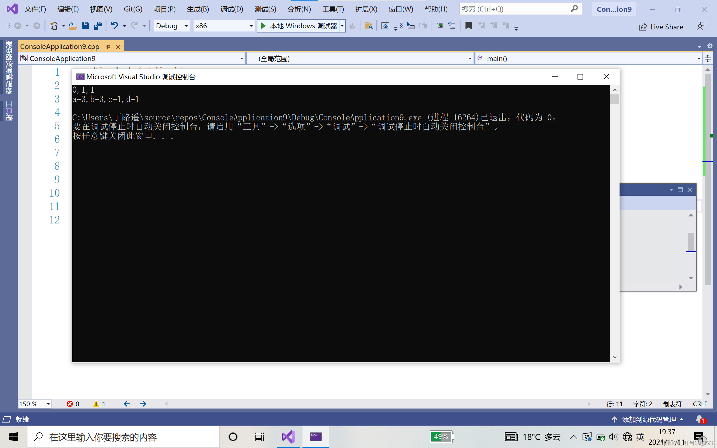The height and width of the screenshot is (448, 717).
Task: Open the 编辑(E) menu
Action: pos(68,9)
